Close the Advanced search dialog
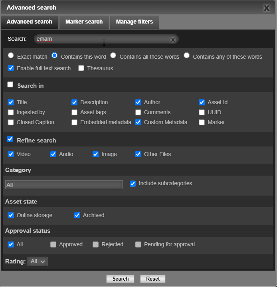 pos(266,8)
